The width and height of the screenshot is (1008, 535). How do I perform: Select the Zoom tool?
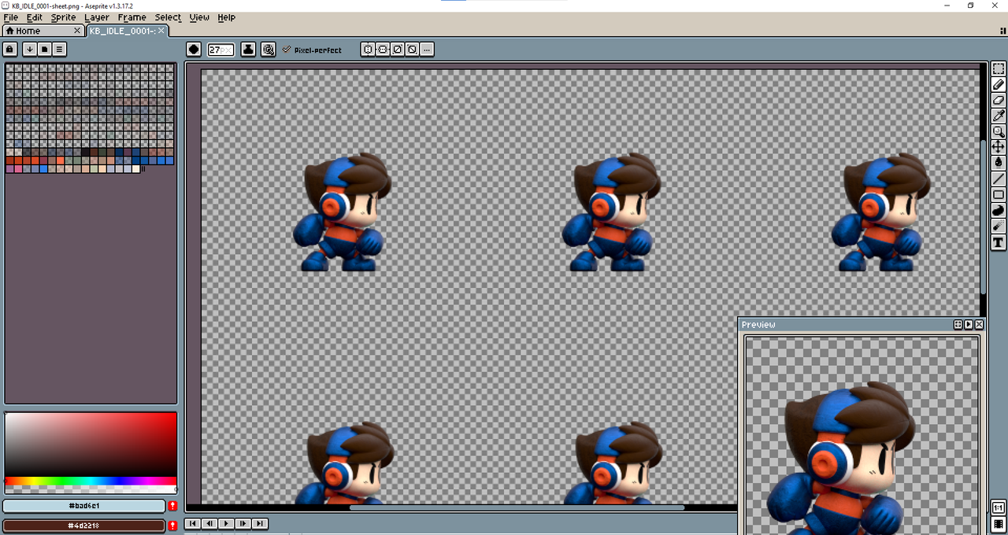(x=998, y=132)
